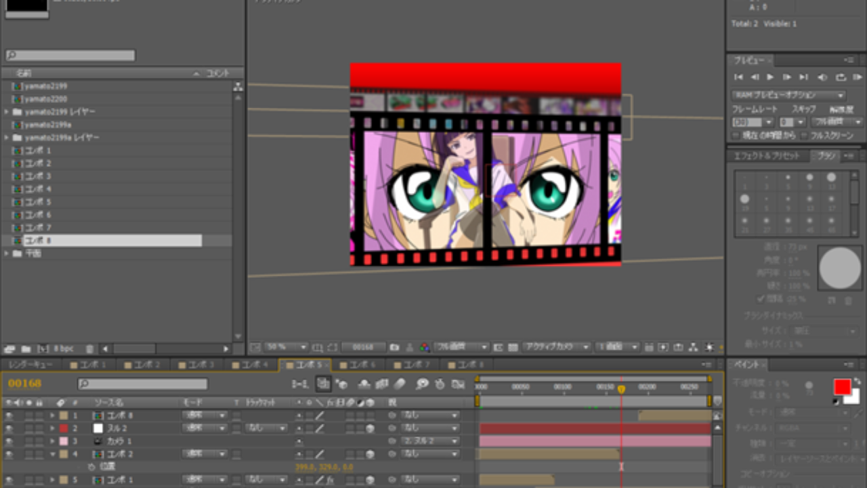Screen dimensions: 867x488
Task: Enable motion blur for the timeline
Action: click(400, 384)
